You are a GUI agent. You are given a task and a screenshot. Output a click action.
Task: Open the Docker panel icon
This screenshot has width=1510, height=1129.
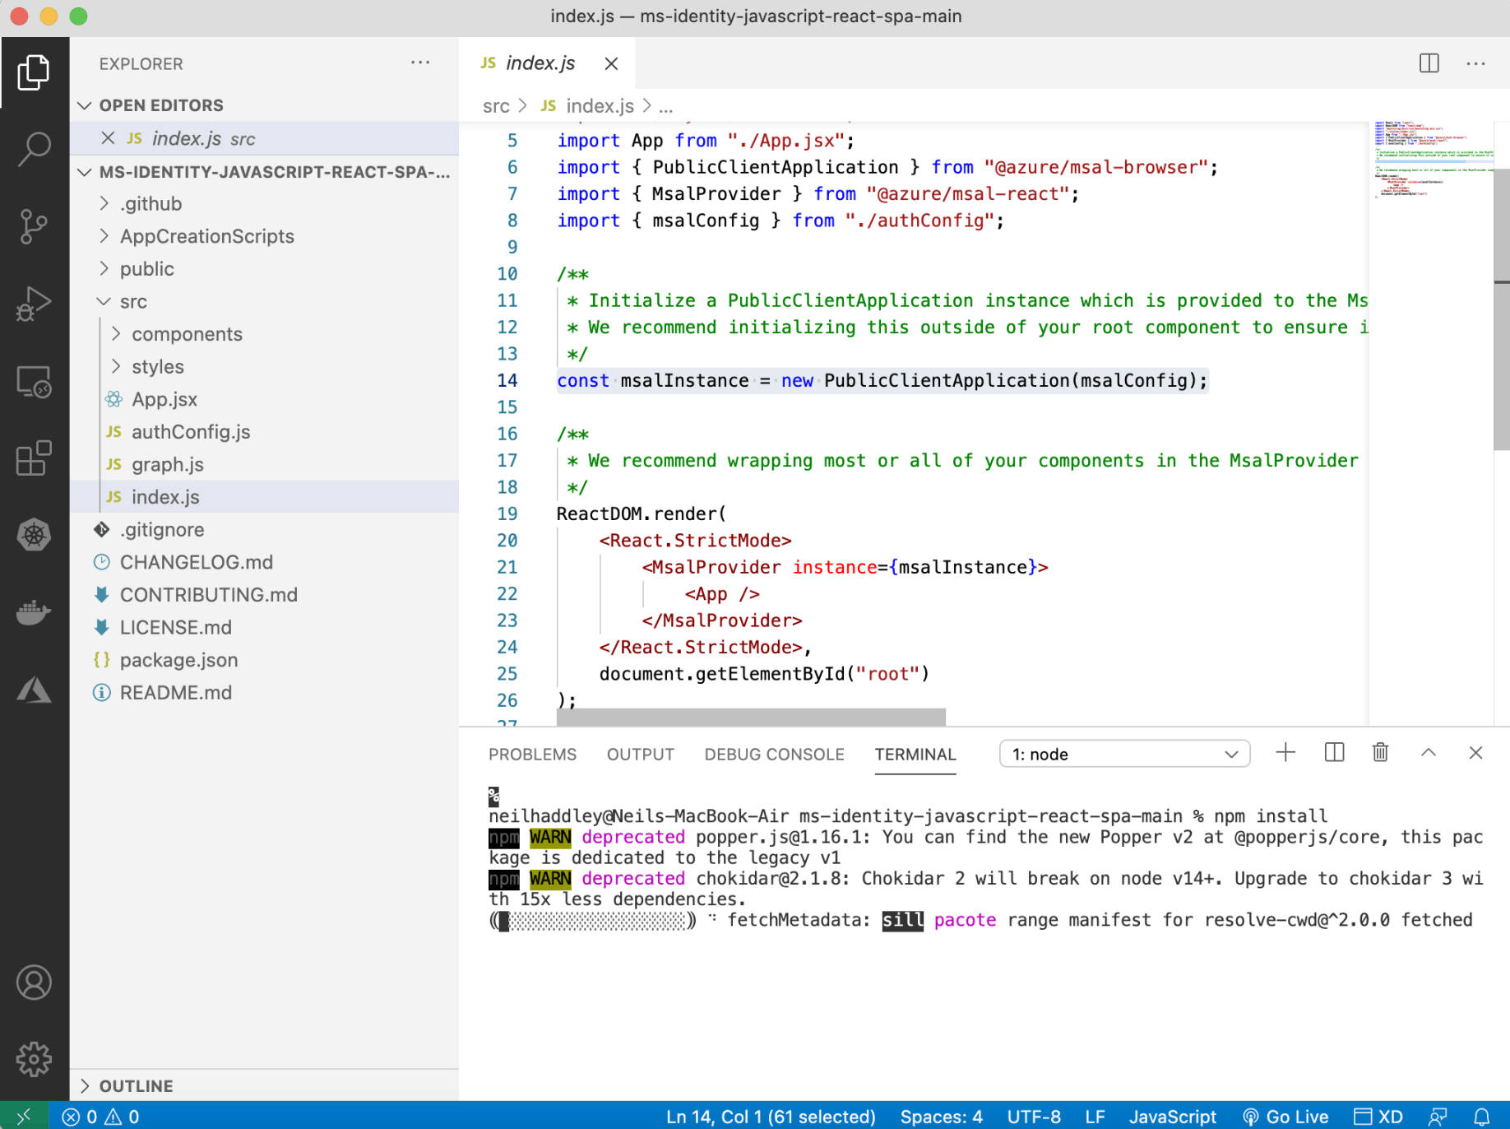[34, 612]
